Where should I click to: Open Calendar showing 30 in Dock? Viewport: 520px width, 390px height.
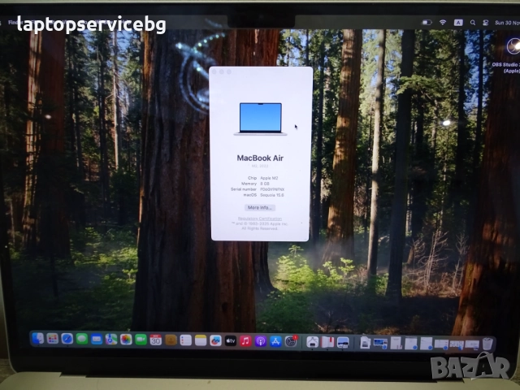pyautogui.click(x=155, y=340)
